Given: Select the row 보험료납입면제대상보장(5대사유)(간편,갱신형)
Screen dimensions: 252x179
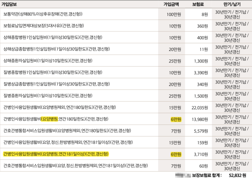Looking at the screenshot, I should click(x=126, y=26).
